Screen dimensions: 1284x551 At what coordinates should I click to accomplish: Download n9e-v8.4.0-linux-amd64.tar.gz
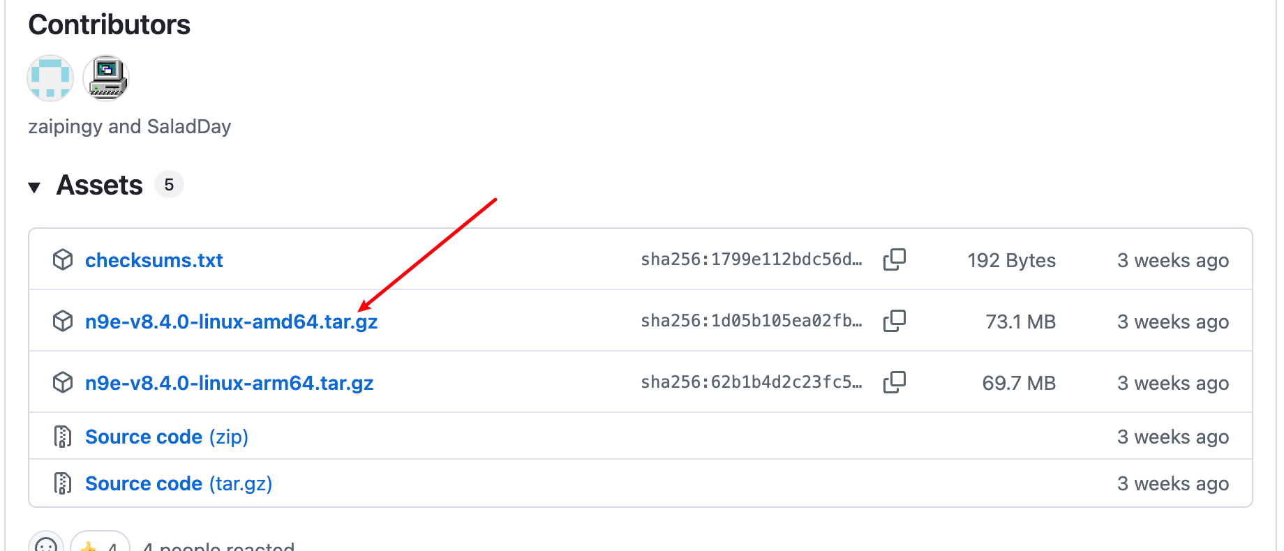tap(231, 322)
